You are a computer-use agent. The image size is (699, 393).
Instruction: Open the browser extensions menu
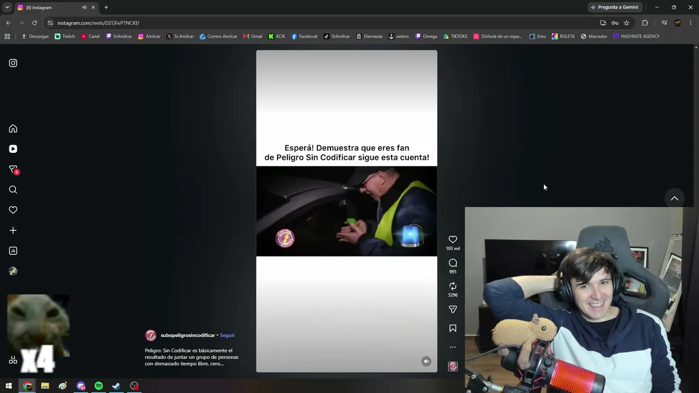tap(645, 23)
